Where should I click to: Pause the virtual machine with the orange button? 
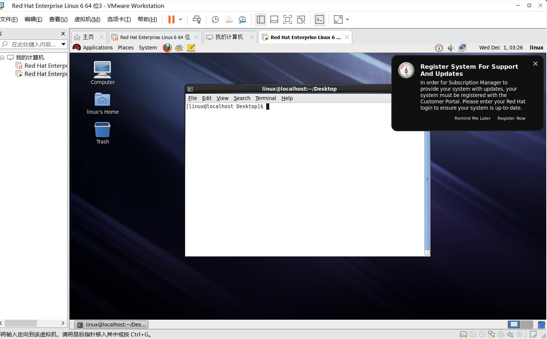click(171, 20)
